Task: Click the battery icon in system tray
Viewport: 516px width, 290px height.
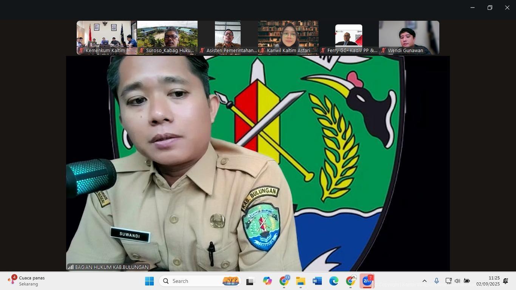Action: 467,281
